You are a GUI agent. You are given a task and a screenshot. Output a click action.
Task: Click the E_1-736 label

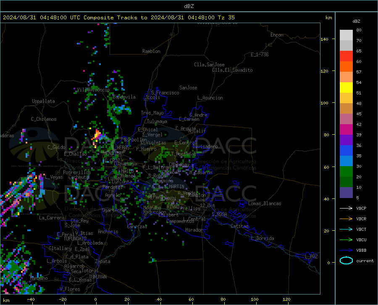pyautogui.click(x=260, y=55)
